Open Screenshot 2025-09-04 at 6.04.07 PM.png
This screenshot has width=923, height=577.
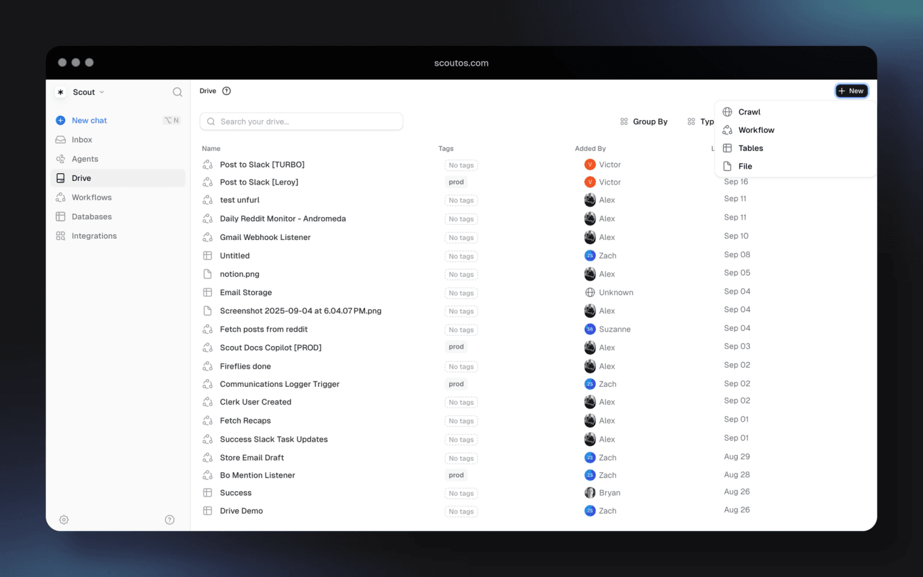[x=300, y=311]
